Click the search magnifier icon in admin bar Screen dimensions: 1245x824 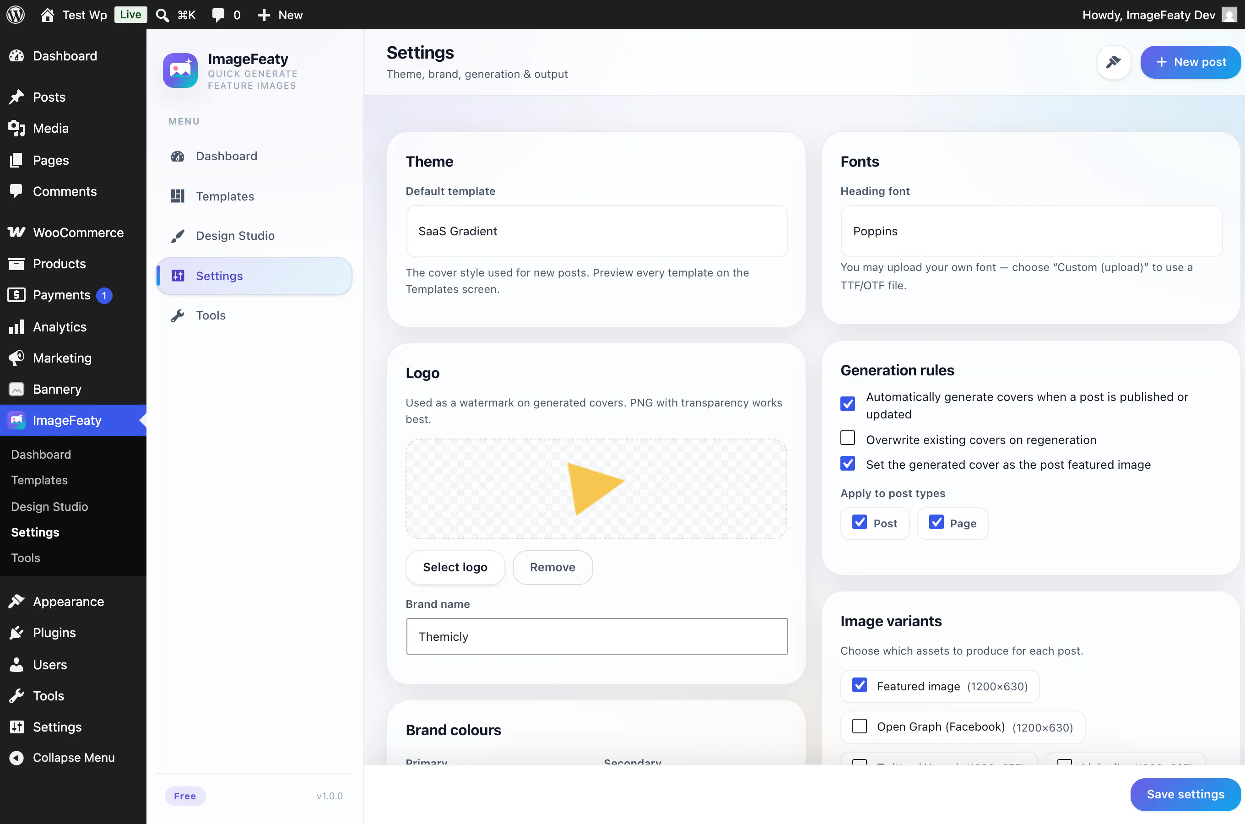coord(162,15)
